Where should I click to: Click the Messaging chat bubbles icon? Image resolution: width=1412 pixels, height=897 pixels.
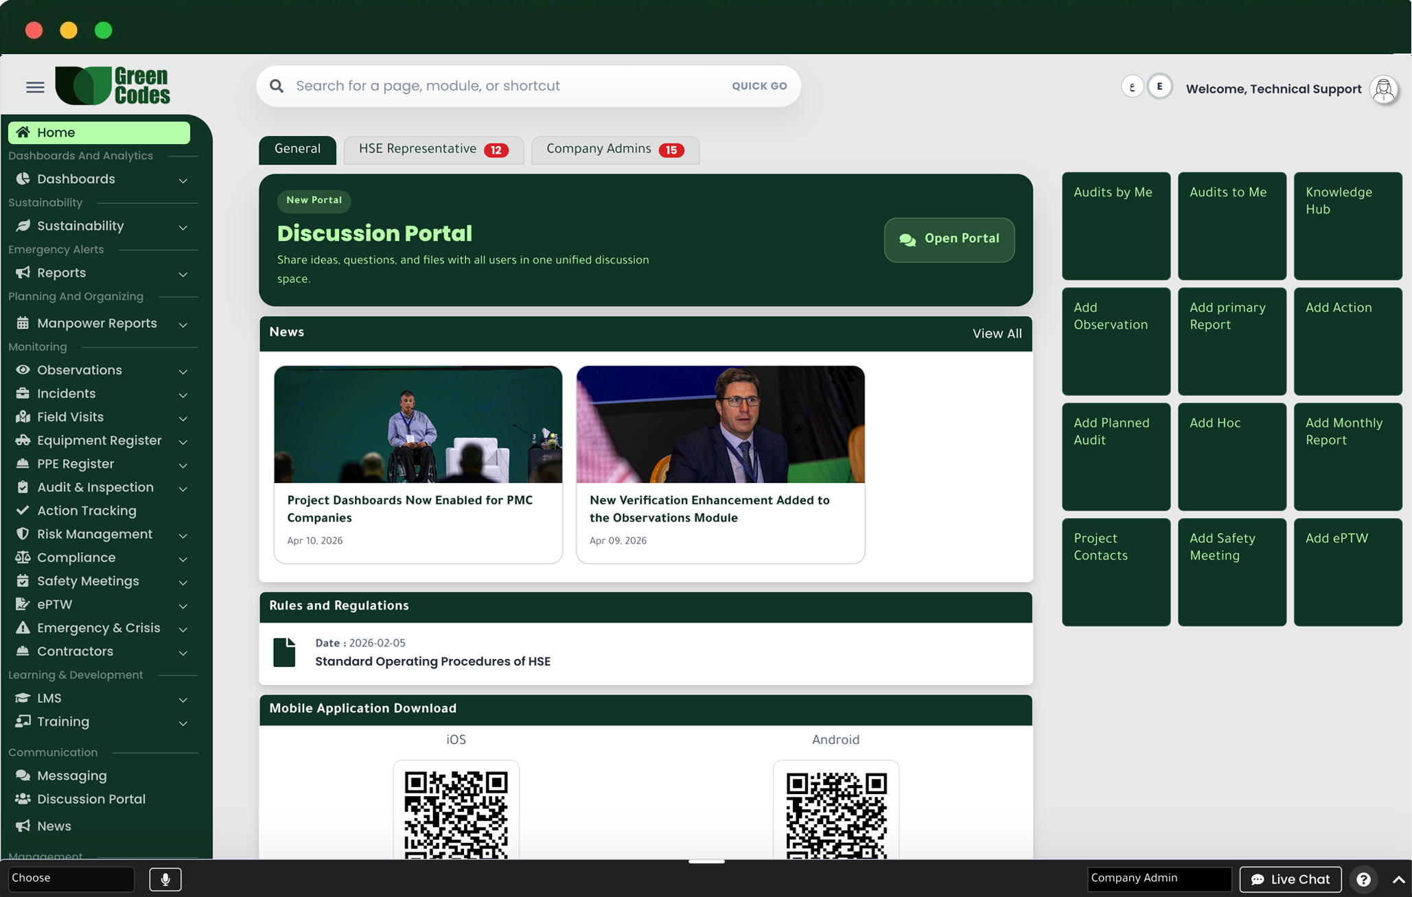23,776
